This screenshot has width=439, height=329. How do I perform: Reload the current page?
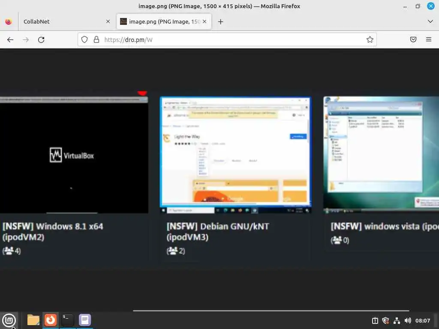pyautogui.click(x=41, y=40)
